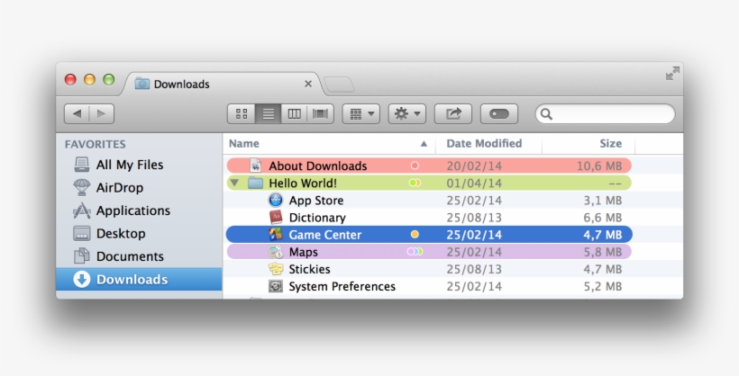Image resolution: width=739 pixels, height=376 pixels.
Task: Select the Game Center item
Action: (429, 235)
